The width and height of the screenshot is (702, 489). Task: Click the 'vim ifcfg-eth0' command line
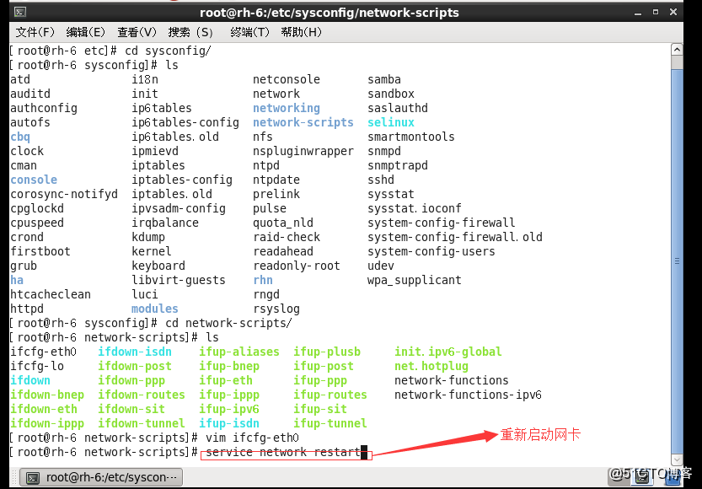(252, 438)
